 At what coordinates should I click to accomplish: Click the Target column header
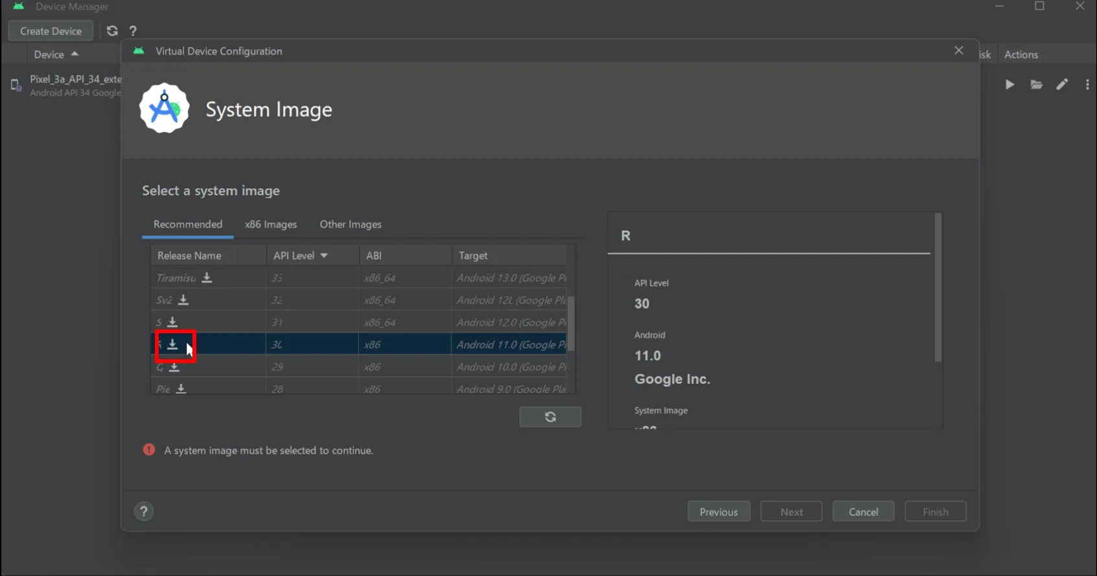[x=509, y=256]
